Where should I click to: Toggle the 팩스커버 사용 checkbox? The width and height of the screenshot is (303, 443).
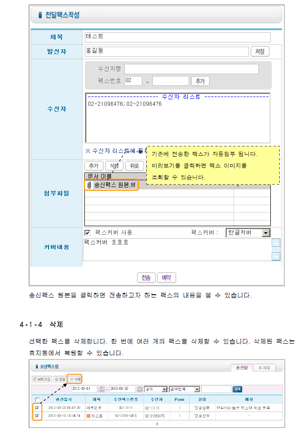pyautogui.click(x=87, y=232)
